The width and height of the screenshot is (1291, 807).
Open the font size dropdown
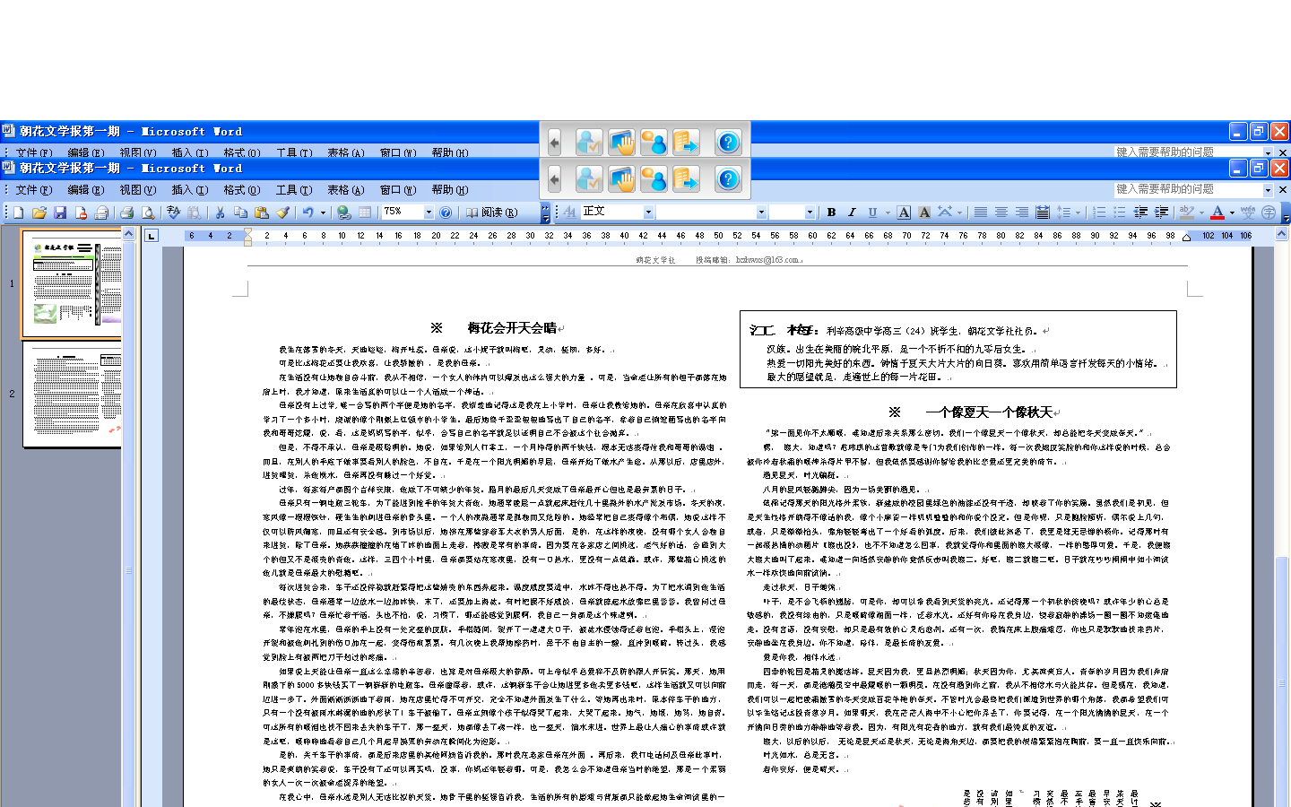coord(810,213)
